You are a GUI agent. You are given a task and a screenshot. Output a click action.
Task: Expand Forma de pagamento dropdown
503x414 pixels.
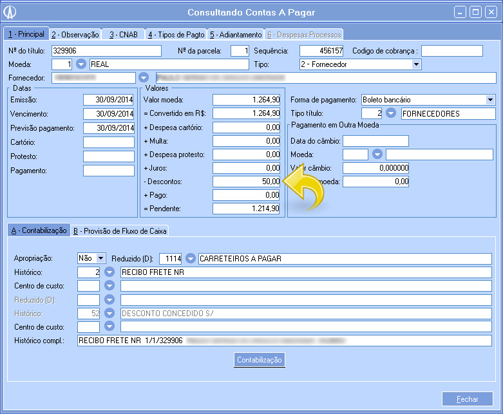(490, 100)
